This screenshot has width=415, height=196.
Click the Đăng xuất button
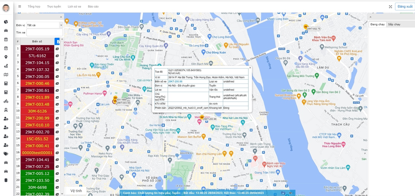405,7
